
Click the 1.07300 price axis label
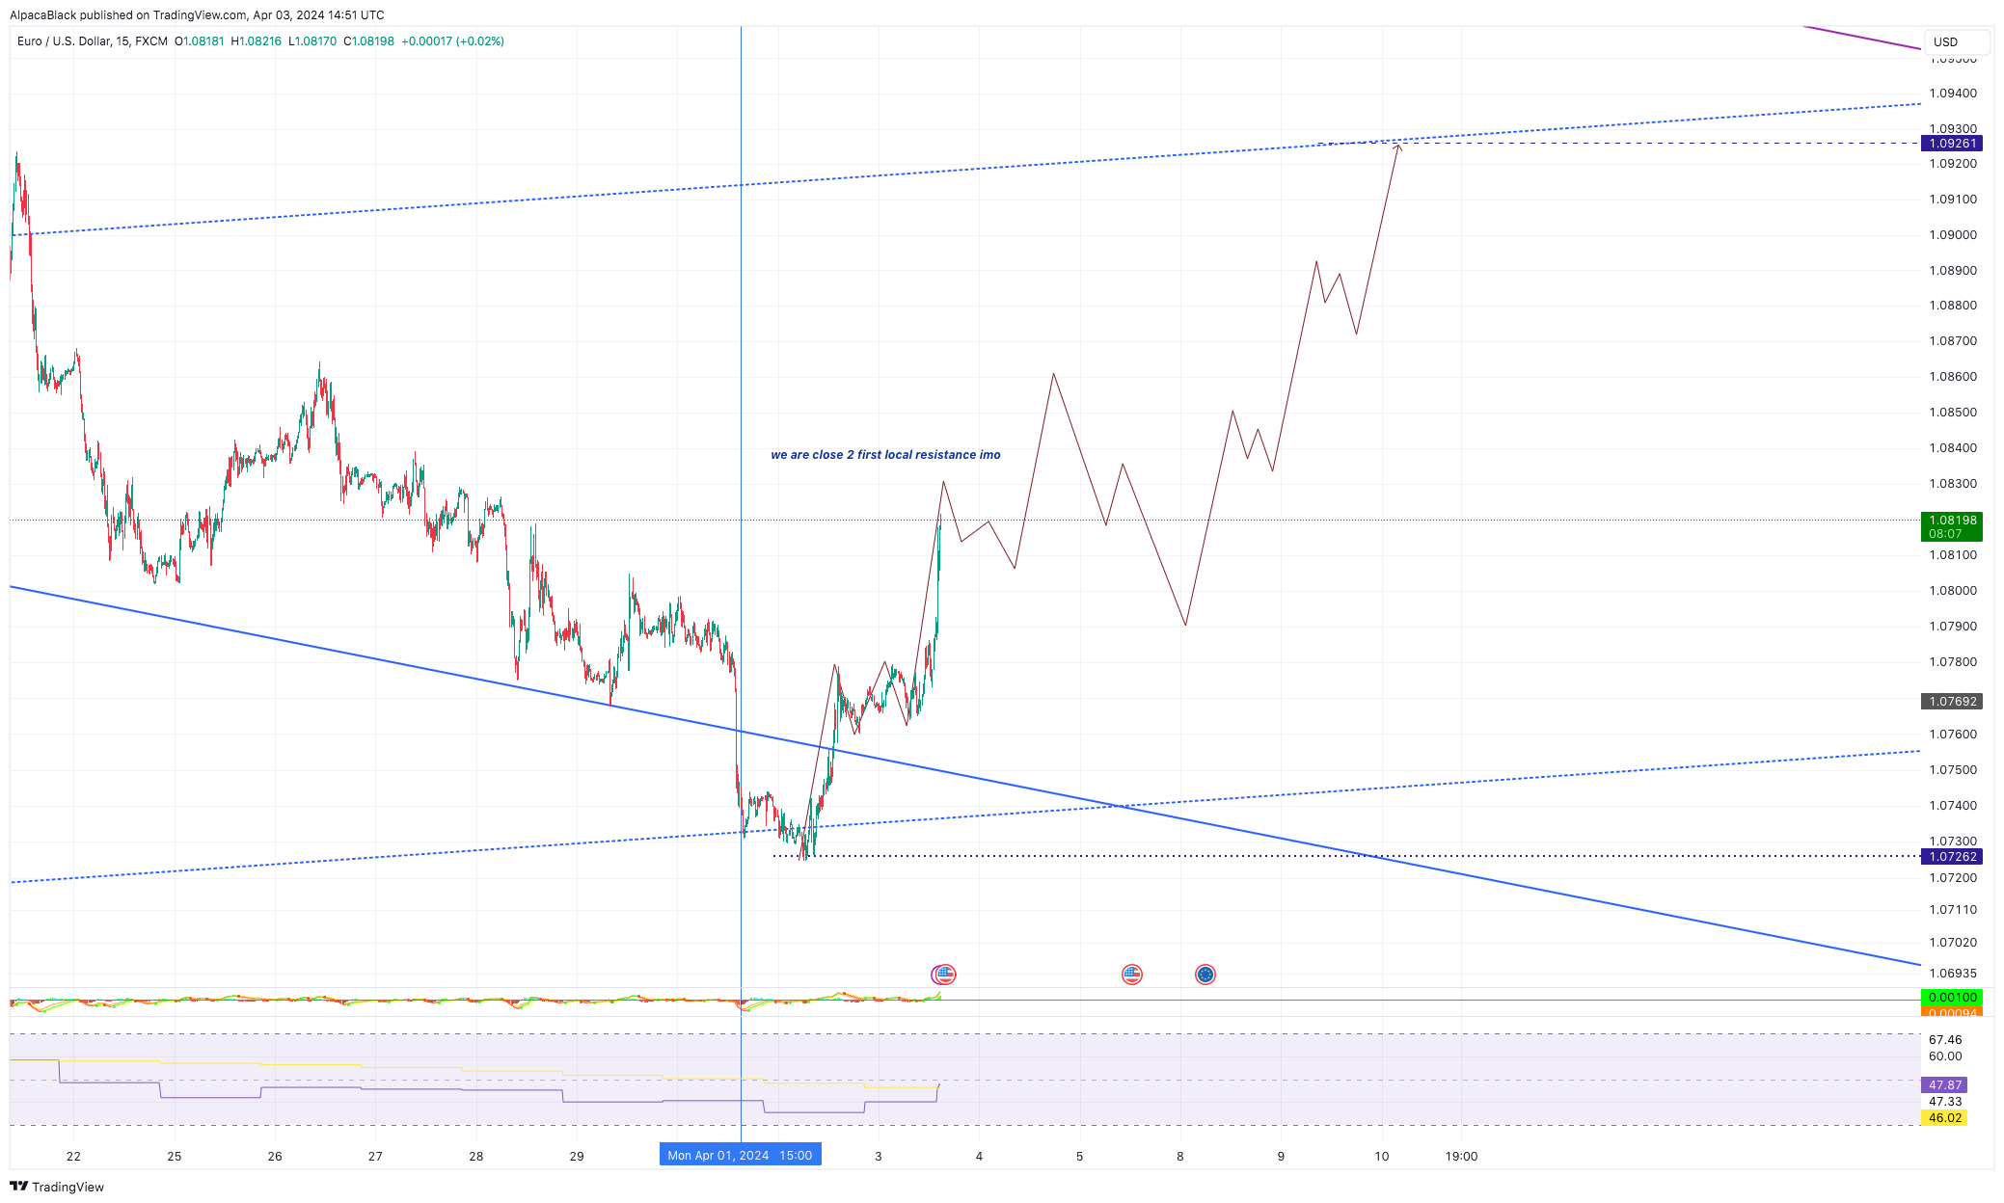[x=1953, y=842]
